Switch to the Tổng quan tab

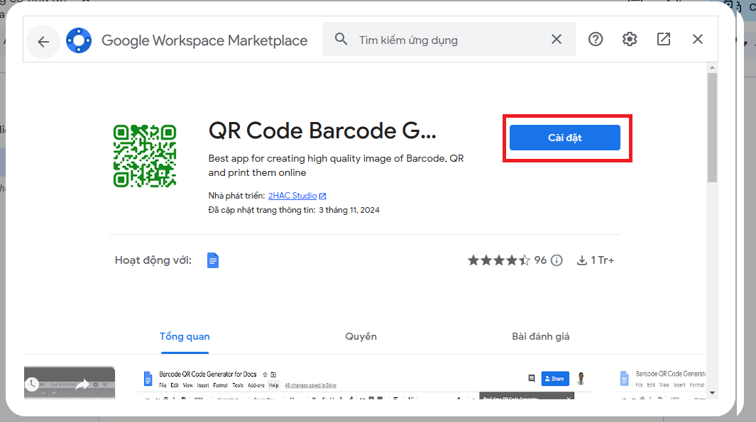click(185, 336)
